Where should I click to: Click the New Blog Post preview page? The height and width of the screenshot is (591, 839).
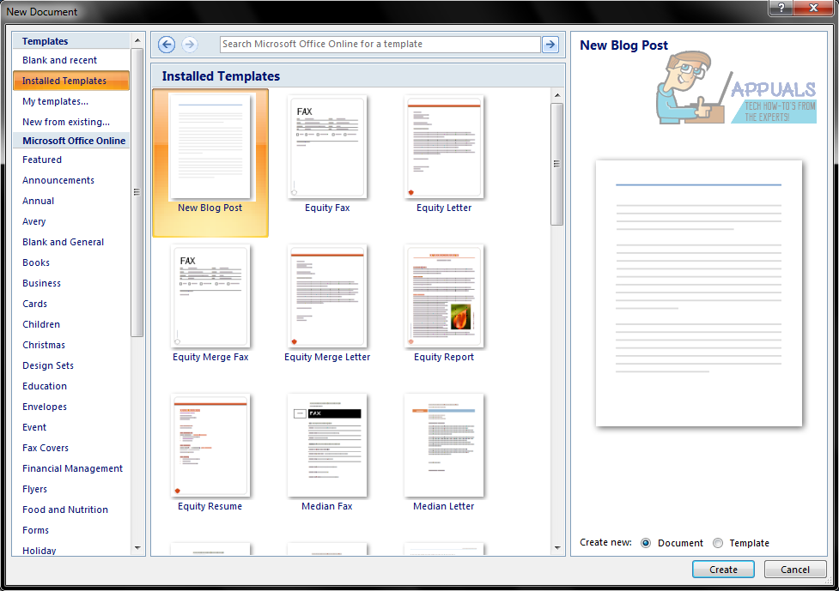point(699,293)
